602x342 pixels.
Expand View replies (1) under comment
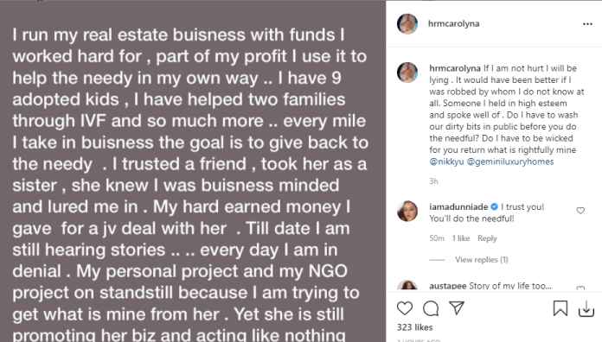tap(482, 260)
